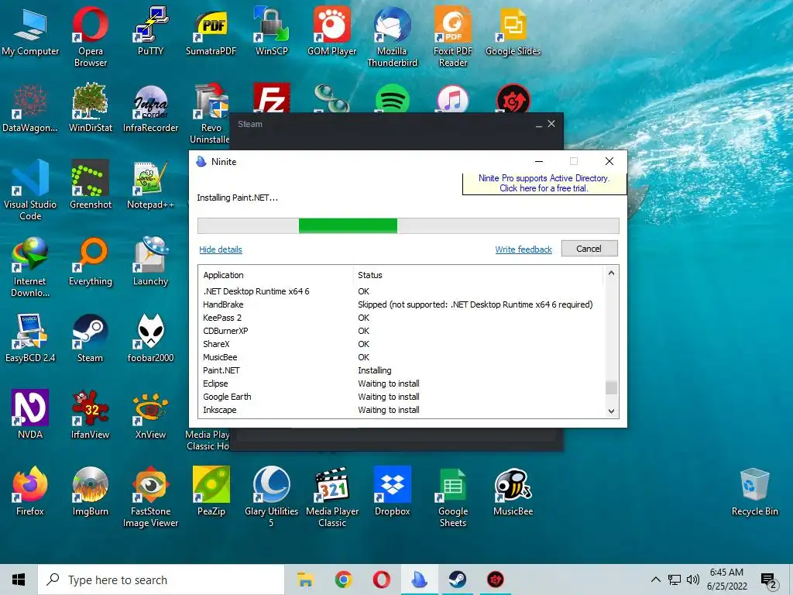Select the Foxit PDF Reader icon

[452, 36]
